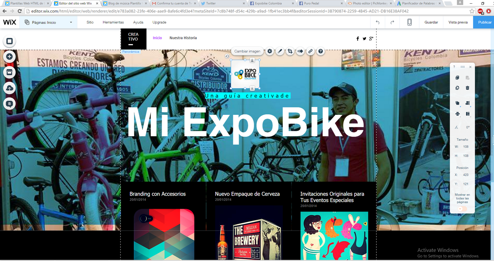Expand the distribute options in toolbox
494x261 pixels.
457,114
